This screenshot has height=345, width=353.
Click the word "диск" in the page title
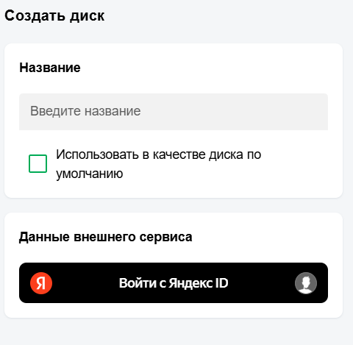coord(87,16)
